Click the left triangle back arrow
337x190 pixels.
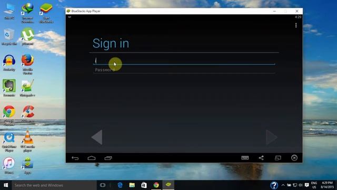coord(97,137)
